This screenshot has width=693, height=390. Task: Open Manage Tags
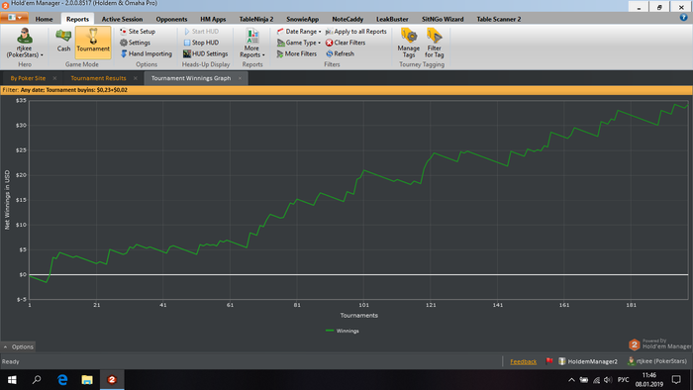coord(408,43)
